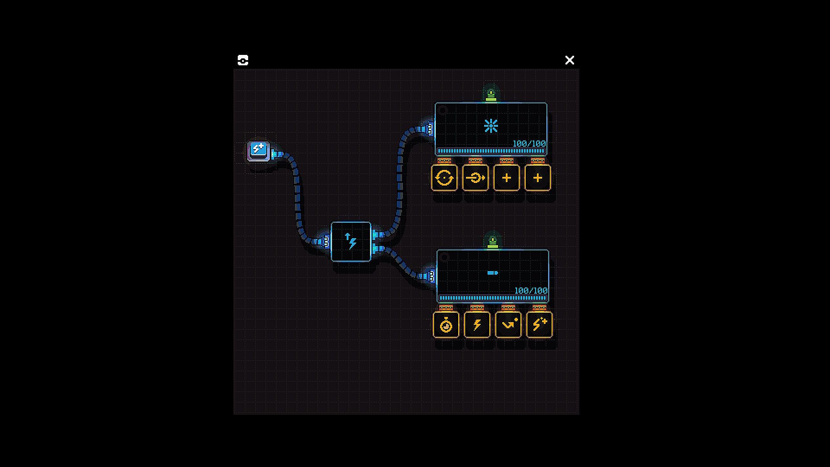Viewport: 830px width, 467px height.
Task: Select the orange circle-with-arrow pierce modifier chip
Action: pos(476,177)
